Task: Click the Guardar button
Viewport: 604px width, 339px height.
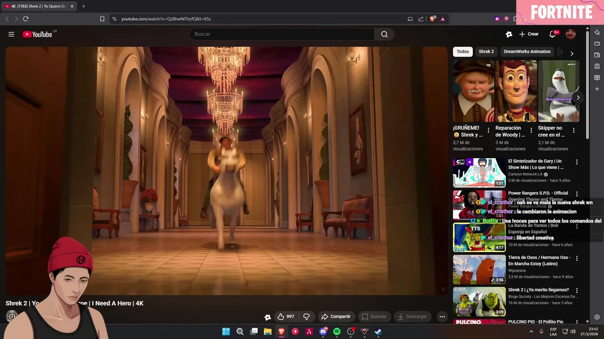Action: click(374, 316)
